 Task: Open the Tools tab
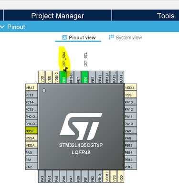(x=166, y=16)
